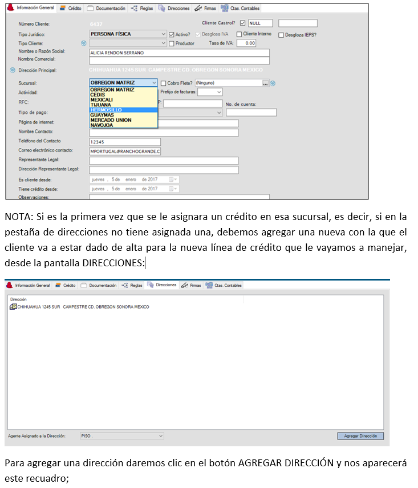Click round icon beside Dirección Principal
The height and width of the screenshot is (488, 418).
(13, 70)
